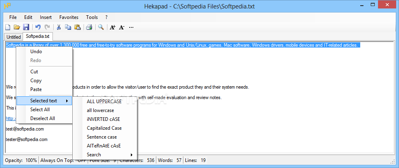399x168 pixels.
Task: Expand the Selected text submenu entry
Action: coord(44,101)
